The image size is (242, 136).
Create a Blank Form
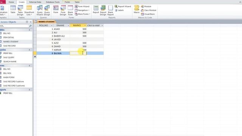point(70,10)
